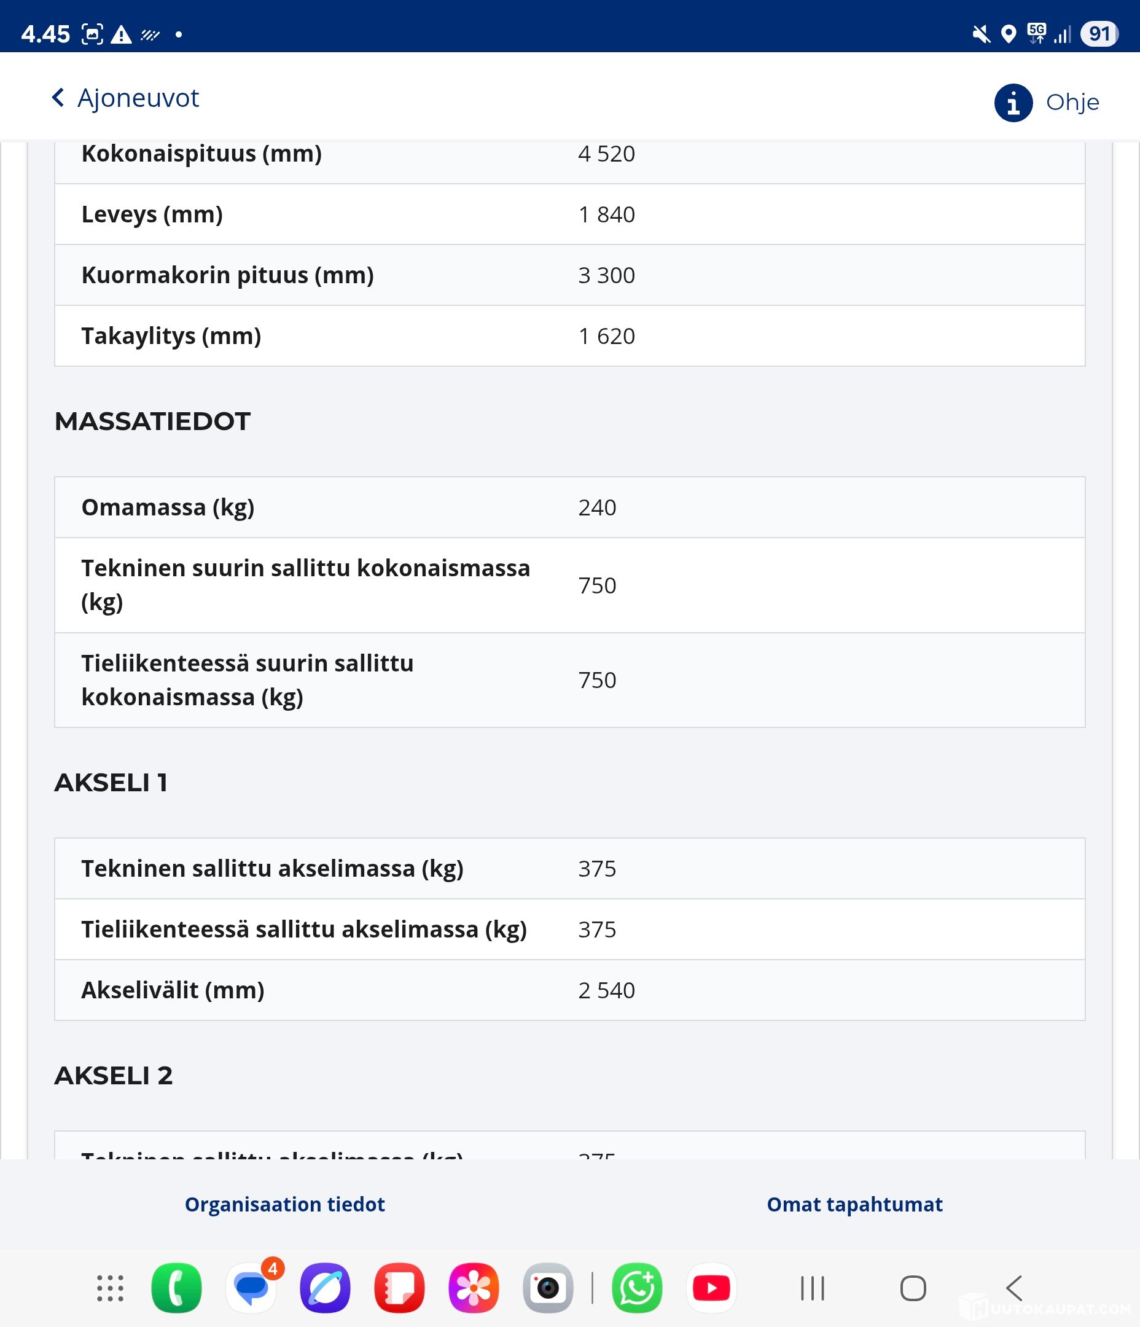Tap the Omamassa (kg) row
Viewport: 1140px width, 1327px height.
[569, 507]
